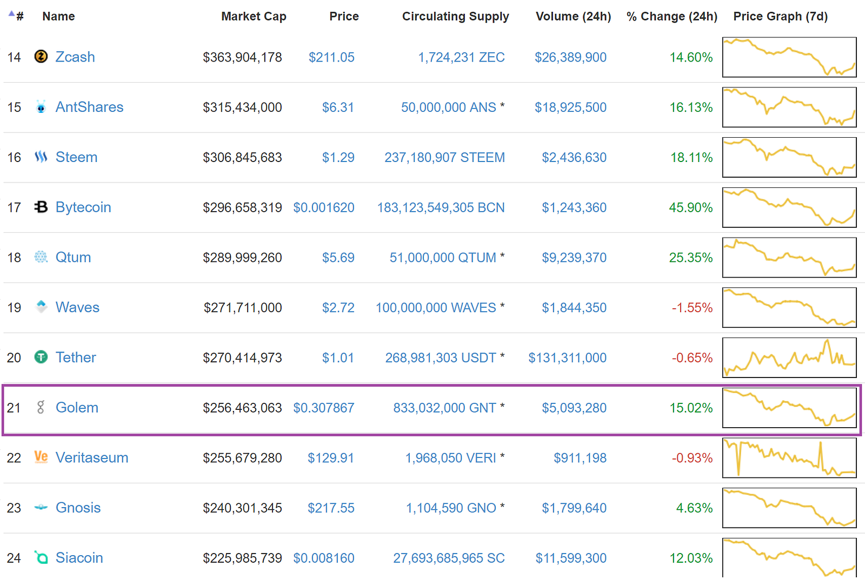
Task: Select Tether market cap $270,414,973
Action: point(242,358)
